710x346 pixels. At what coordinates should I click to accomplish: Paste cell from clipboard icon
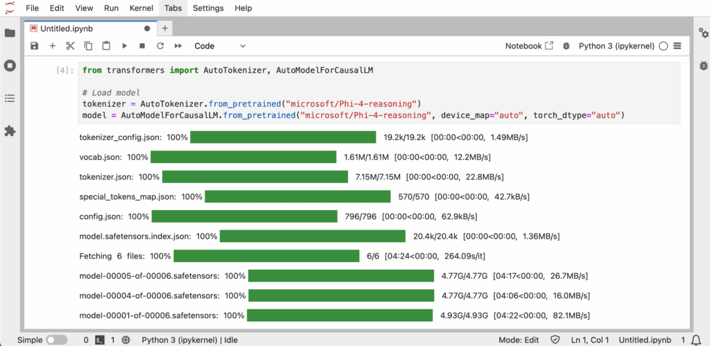point(106,46)
